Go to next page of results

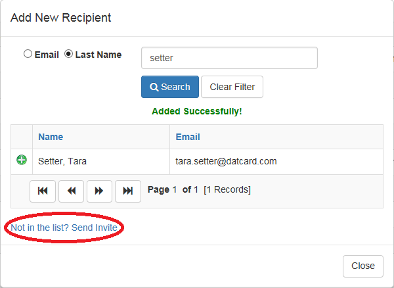pos(99,191)
